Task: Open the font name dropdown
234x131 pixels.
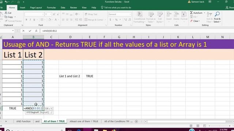Action: [43, 14]
